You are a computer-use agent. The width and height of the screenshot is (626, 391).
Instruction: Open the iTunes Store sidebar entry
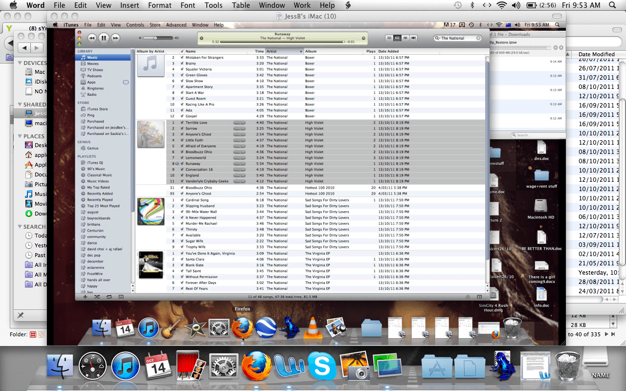pos(103,109)
